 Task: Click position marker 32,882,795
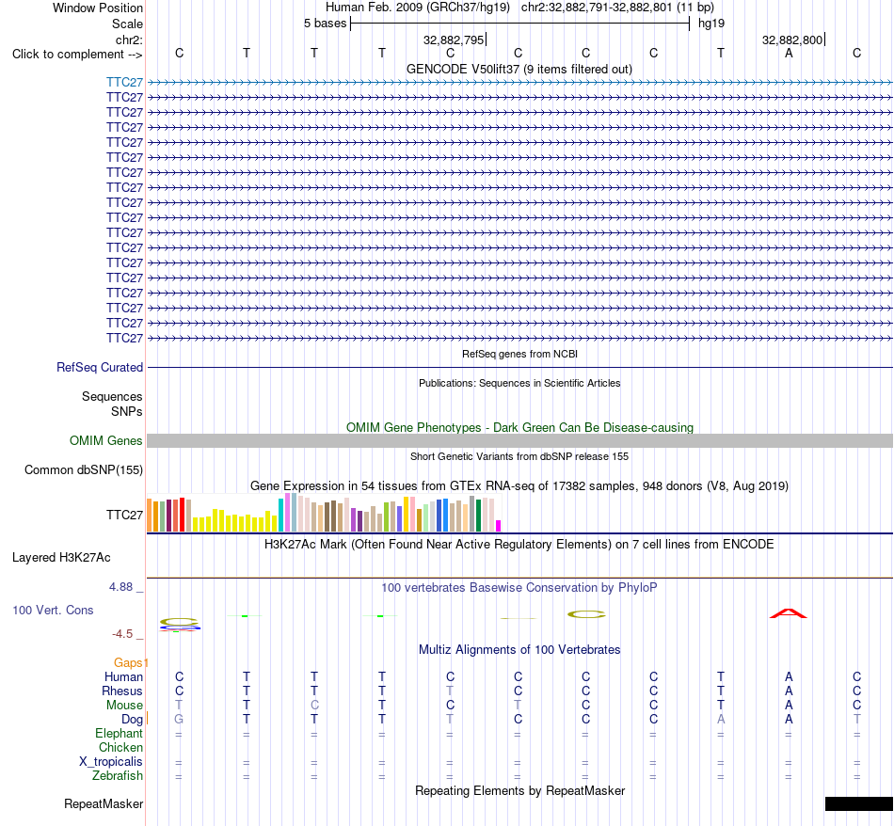pyautogui.click(x=454, y=40)
